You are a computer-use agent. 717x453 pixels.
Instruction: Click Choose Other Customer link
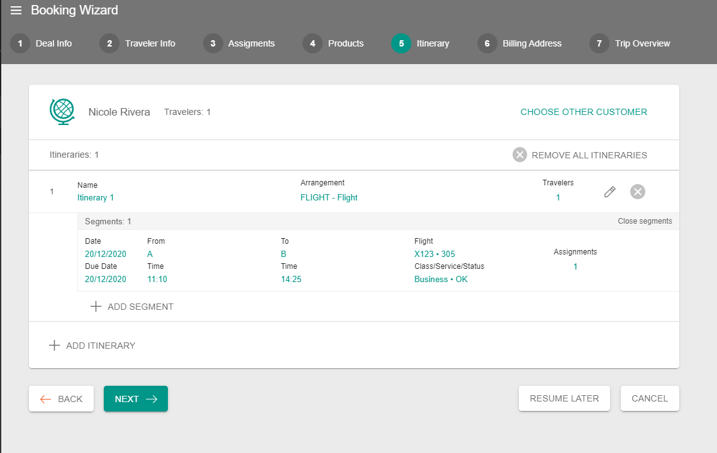click(x=584, y=112)
